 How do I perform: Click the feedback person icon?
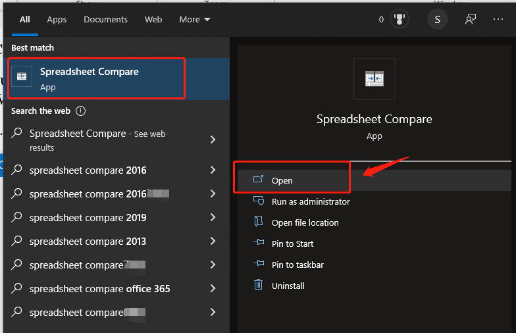[x=471, y=19]
